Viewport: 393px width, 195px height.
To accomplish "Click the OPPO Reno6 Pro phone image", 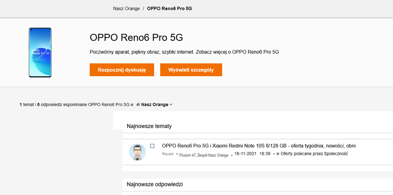I will click(x=40, y=52).
